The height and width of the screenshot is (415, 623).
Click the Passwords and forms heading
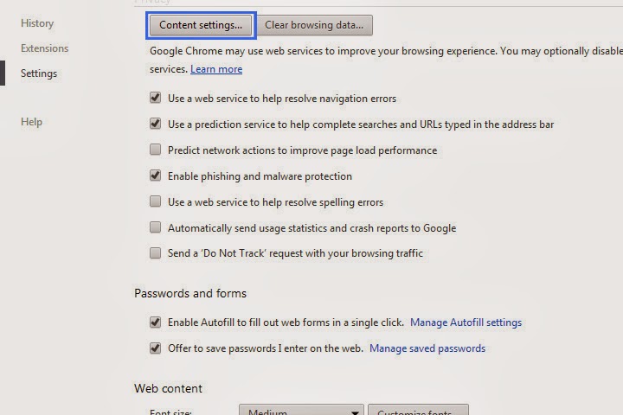(x=190, y=293)
